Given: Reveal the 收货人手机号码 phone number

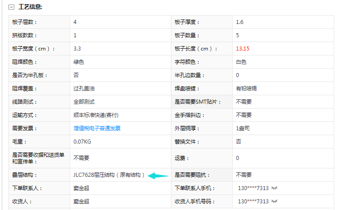Looking at the screenshot, I should point(275,201).
